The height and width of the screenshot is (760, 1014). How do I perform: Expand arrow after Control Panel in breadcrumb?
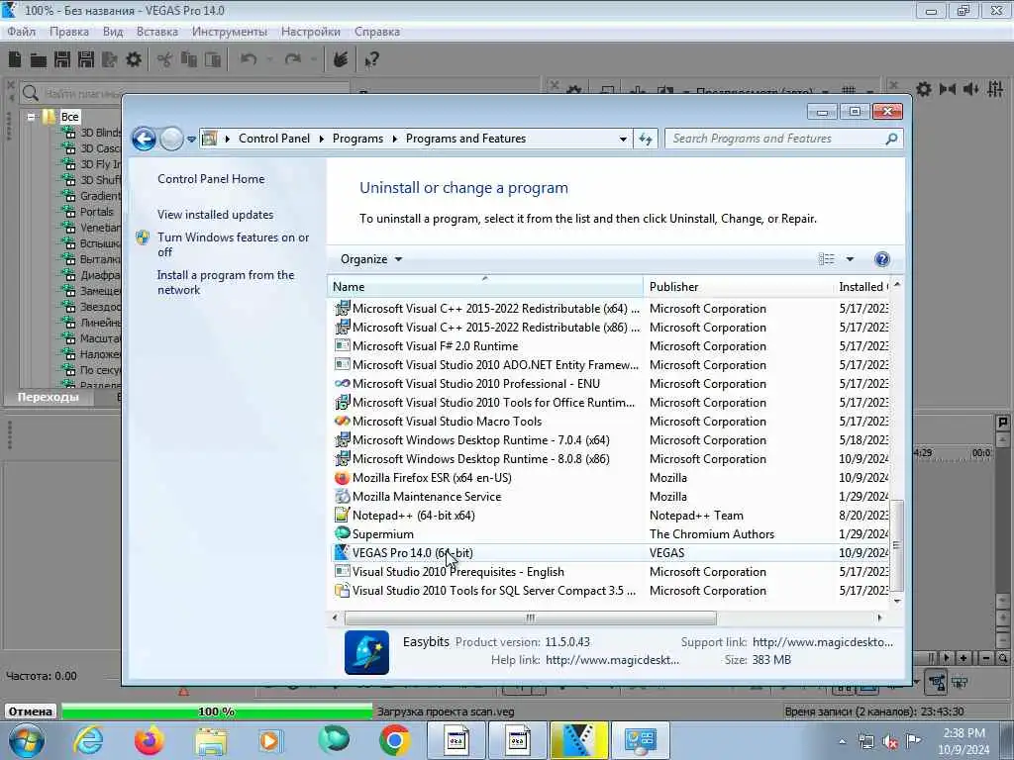pyautogui.click(x=322, y=139)
